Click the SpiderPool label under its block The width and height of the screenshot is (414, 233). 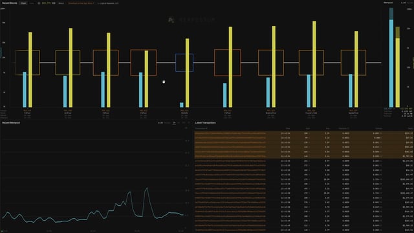(353, 113)
